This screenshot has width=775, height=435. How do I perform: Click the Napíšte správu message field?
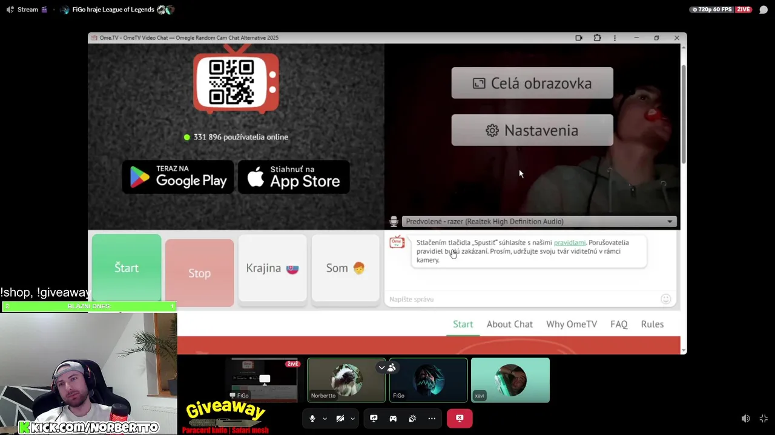(x=521, y=299)
